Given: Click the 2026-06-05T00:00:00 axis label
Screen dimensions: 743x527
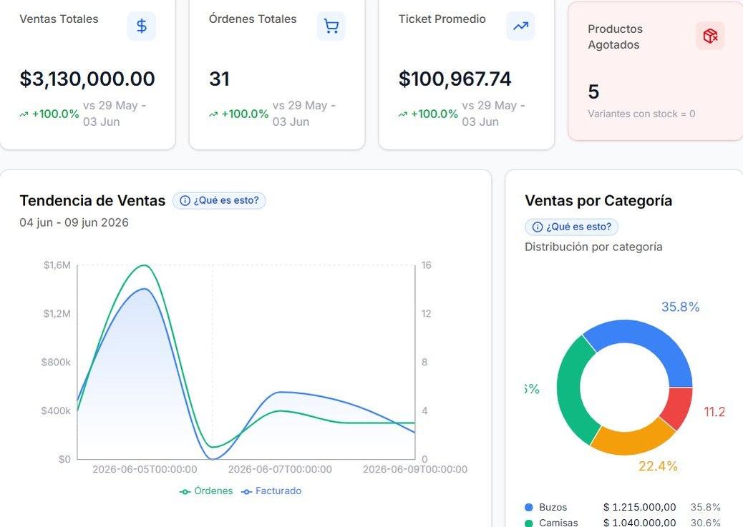Looking at the screenshot, I should click(145, 469).
